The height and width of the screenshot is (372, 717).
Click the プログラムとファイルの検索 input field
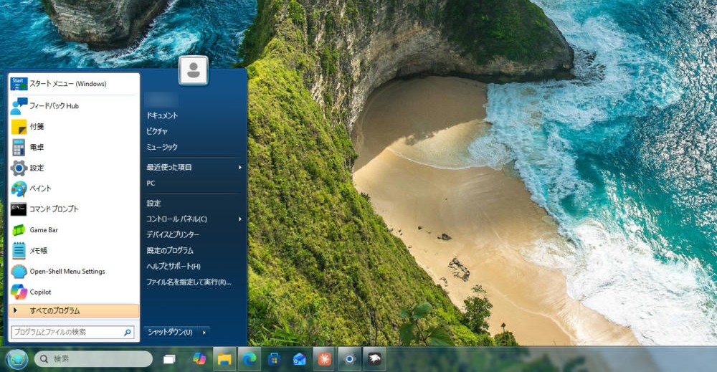click(x=67, y=333)
